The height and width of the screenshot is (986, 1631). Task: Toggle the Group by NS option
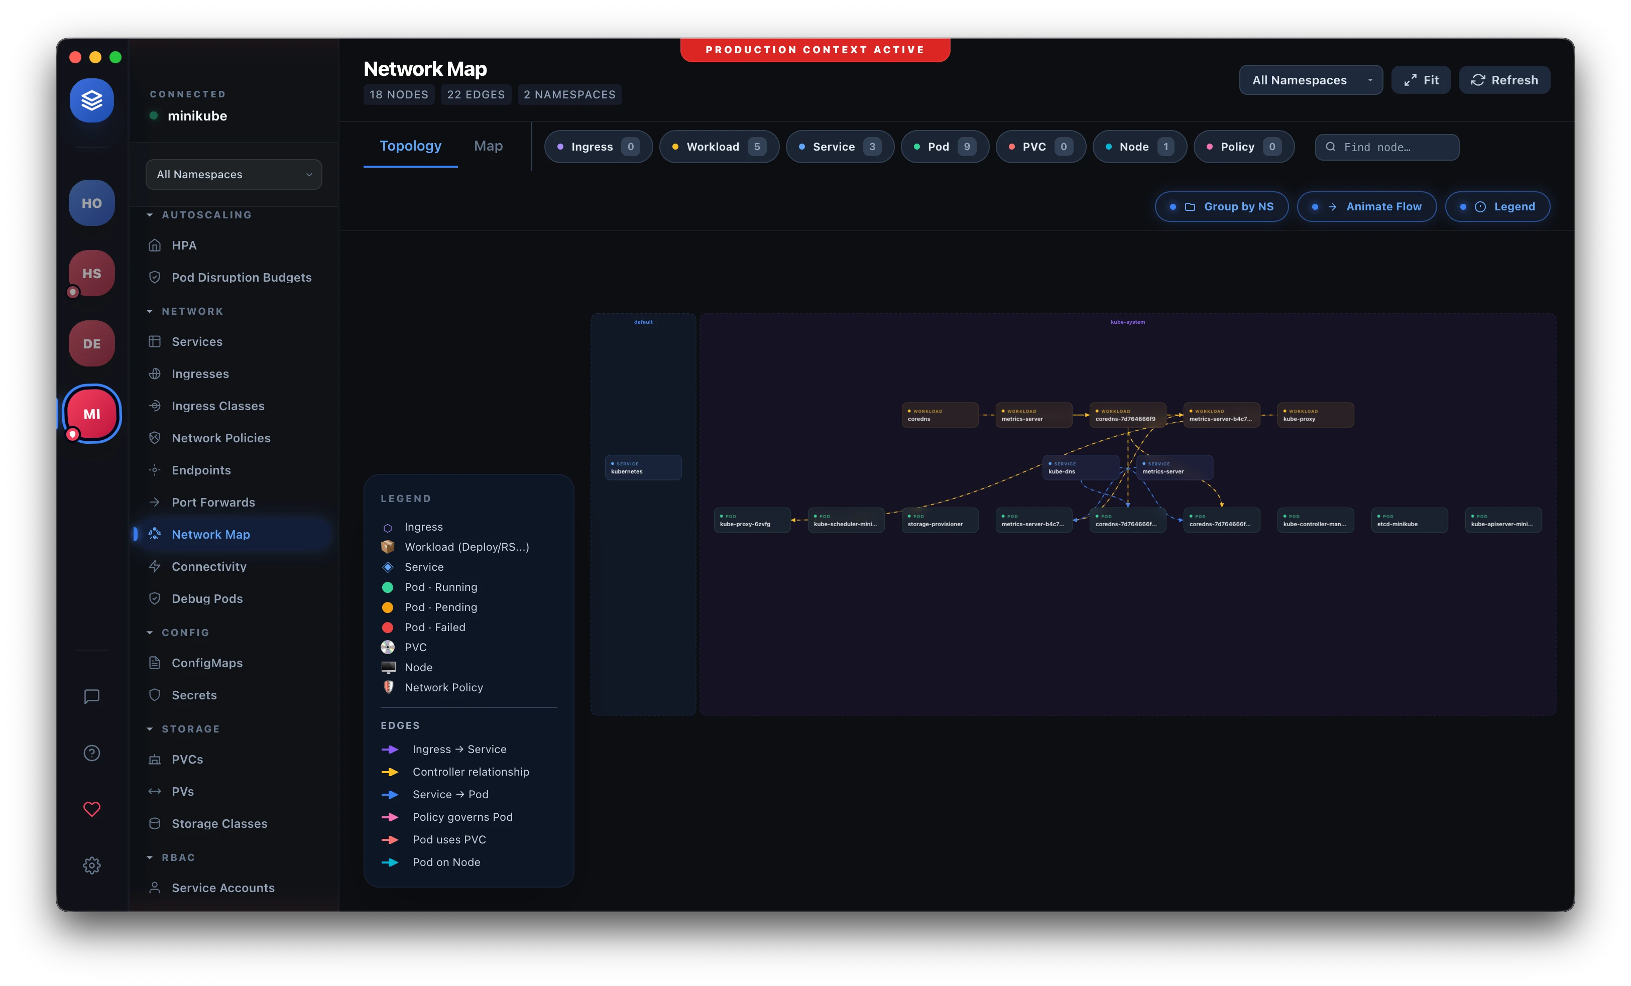click(1221, 206)
